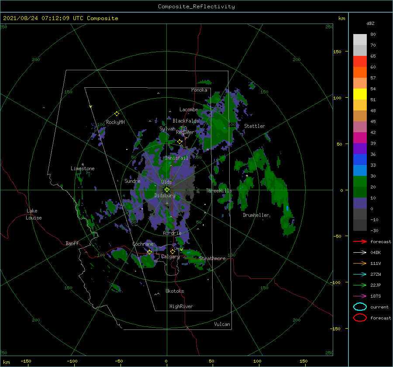393x367 pixels.
Task: Click the 20 dBZ green color swatch
Action: pos(360,182)
